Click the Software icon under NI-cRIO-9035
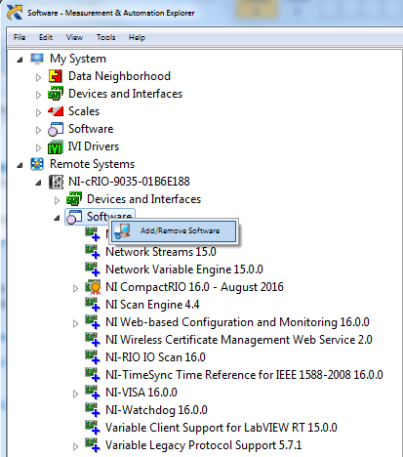This screenshot has width=403, height=457. tap(74, 217)
